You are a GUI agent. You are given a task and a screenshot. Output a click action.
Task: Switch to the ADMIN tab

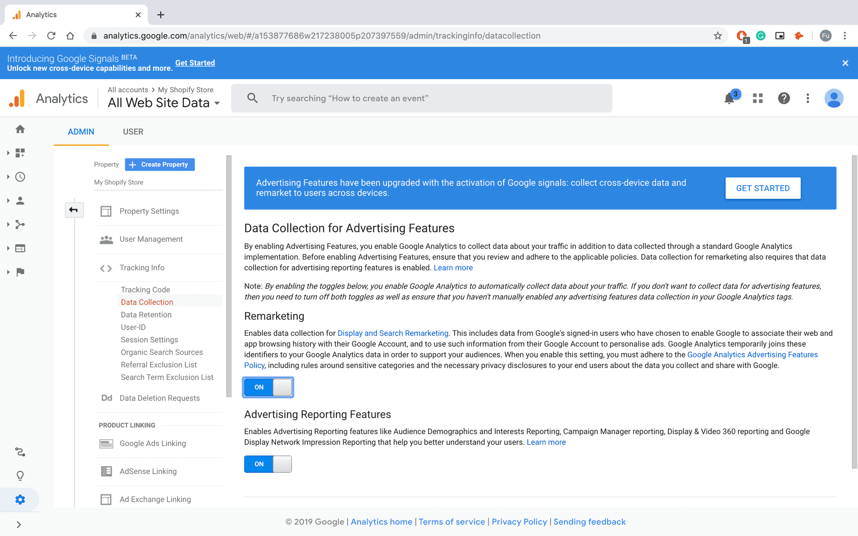pyautogui.click(x=81, y=131)
